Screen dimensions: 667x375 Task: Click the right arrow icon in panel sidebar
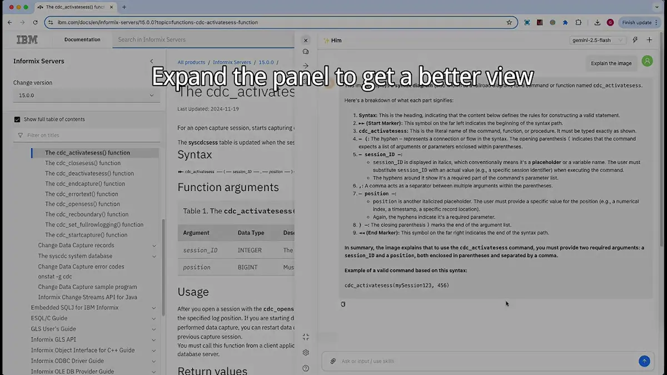click(306, 66)
